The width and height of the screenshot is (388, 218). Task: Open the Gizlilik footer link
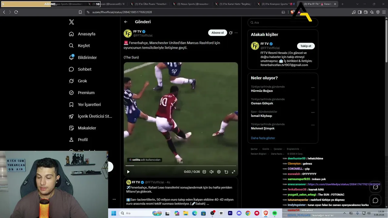tap(266, 149)
